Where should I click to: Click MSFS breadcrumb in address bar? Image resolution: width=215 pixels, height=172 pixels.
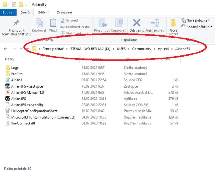(121, 49)
